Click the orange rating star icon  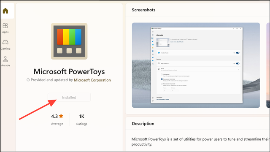coord(61,116)
